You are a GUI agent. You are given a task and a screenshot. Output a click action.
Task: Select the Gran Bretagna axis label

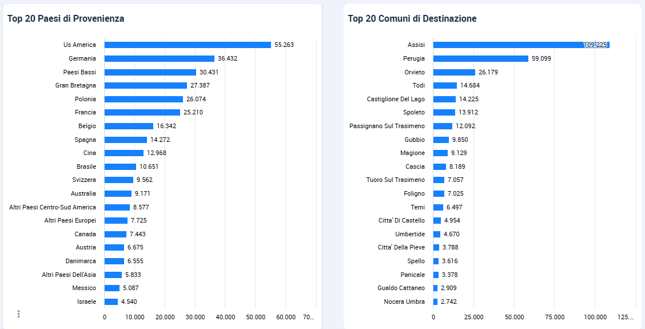tap(75, 85)
